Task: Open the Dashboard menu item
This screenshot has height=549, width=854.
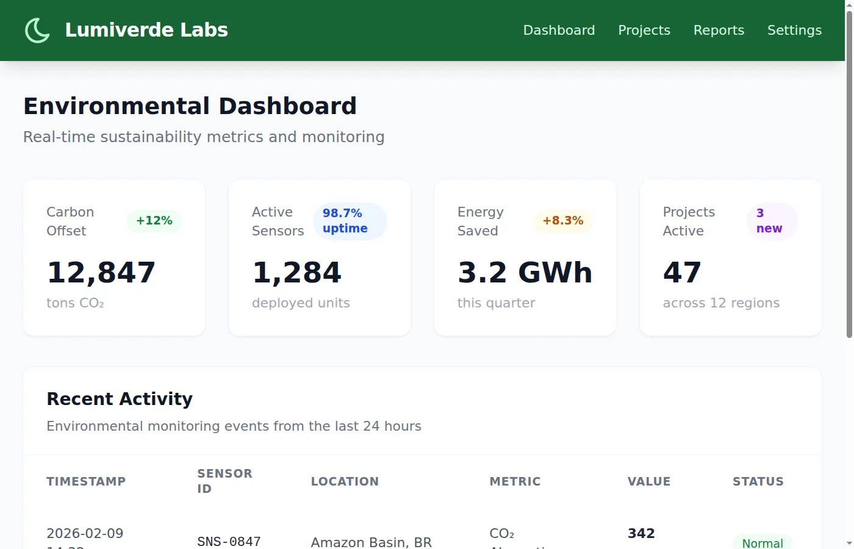Action: (559, 30)
